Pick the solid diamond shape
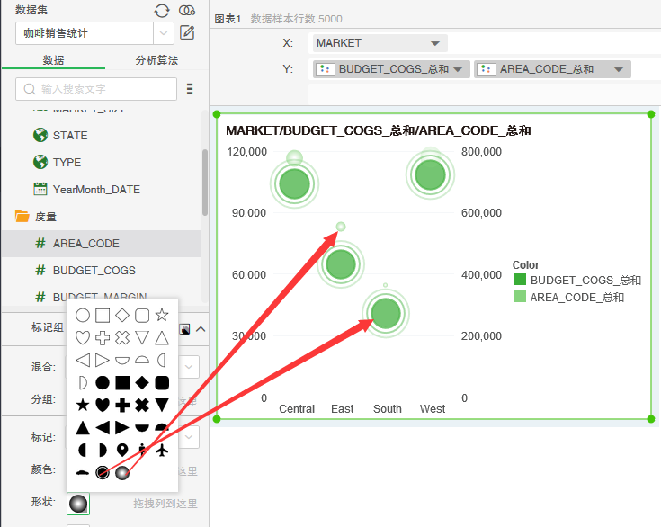 coord(142,382)
